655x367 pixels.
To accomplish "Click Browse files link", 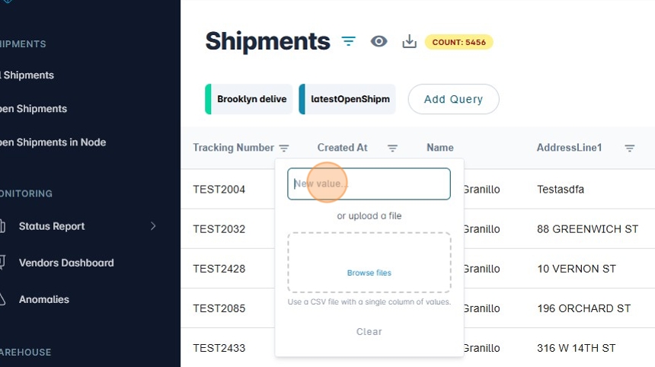I will pyautogui.click(x=369, y=273).
